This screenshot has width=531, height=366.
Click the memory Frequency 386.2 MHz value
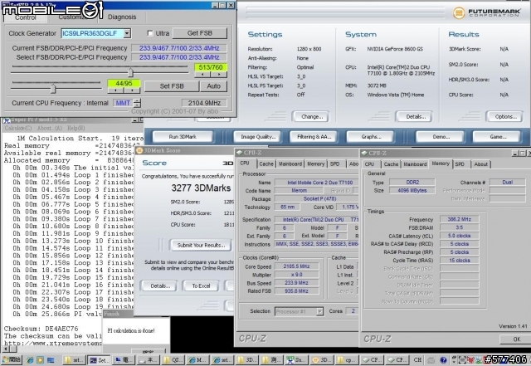459,219
